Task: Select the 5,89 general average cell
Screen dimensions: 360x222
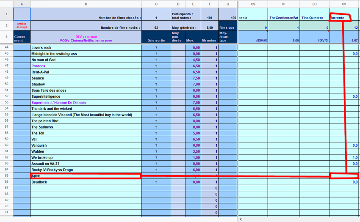Action: 210,25
